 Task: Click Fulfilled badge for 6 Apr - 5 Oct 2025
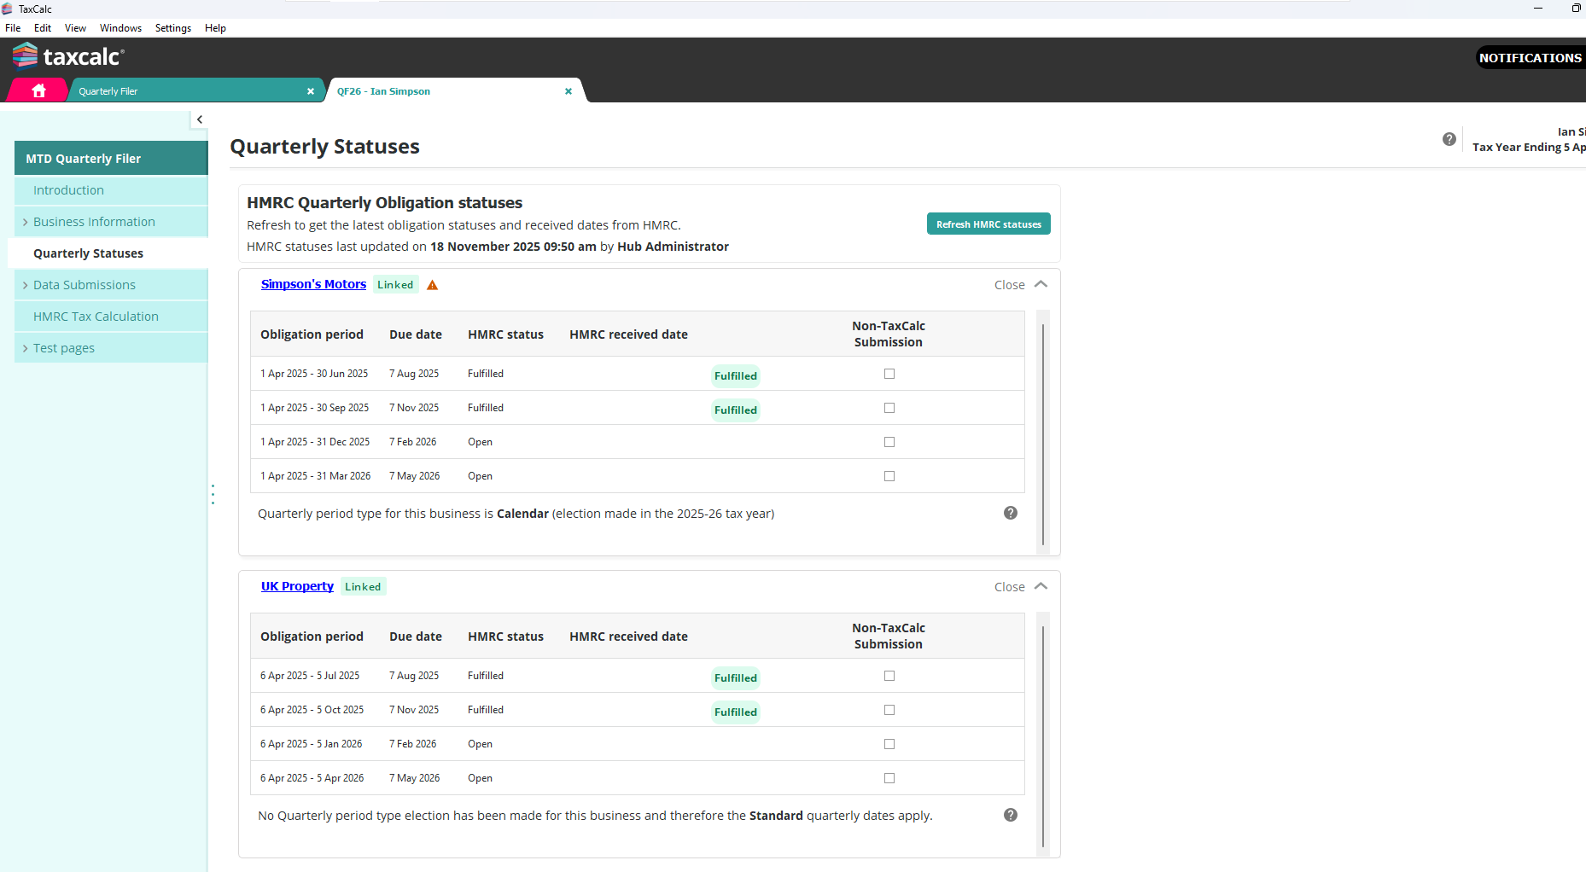(x=736, y=712)
